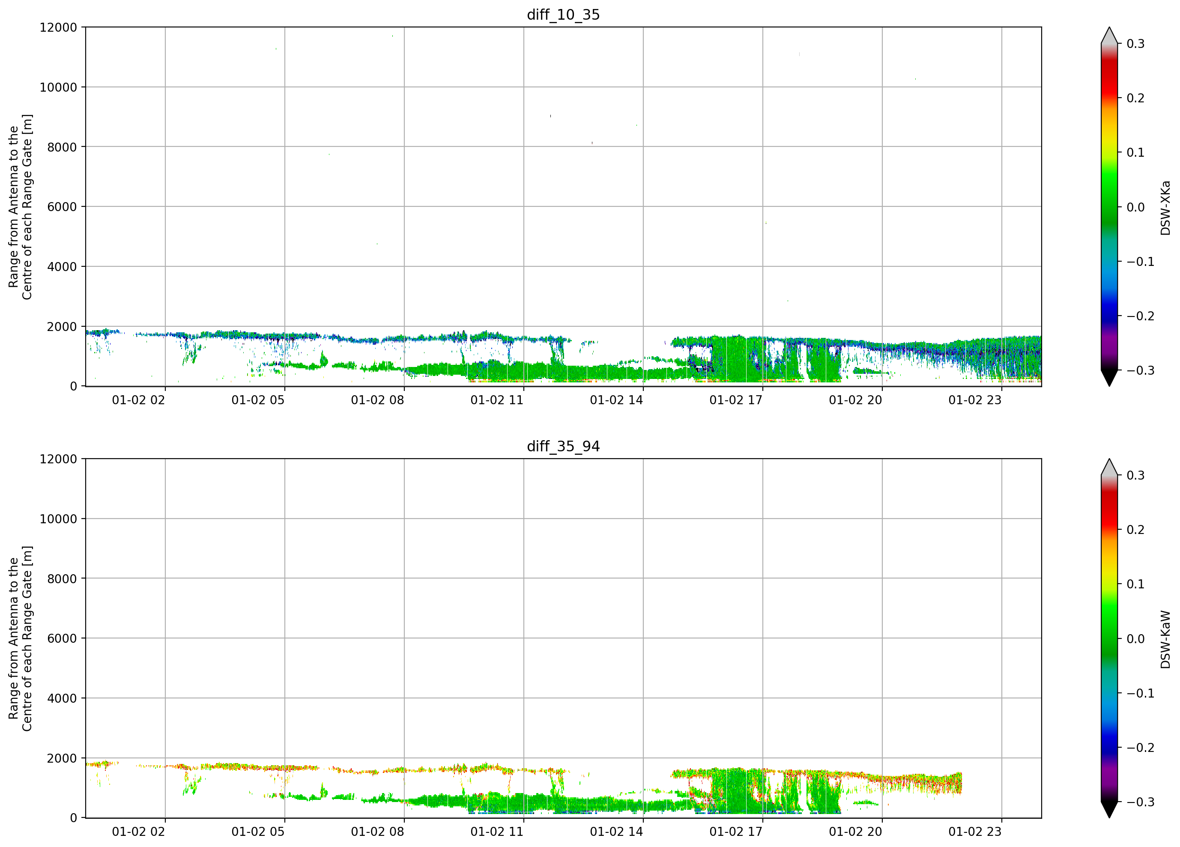Click the 4000 tick on the diff_10_35 axis
This screenshot has height=847, width=1180.
62,266
